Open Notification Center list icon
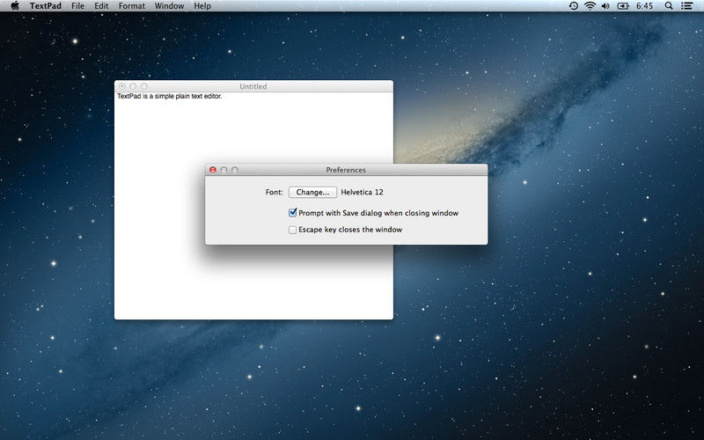 click(x=686, y=6)
